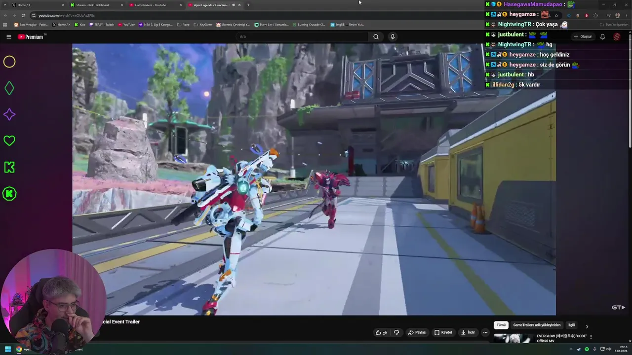Click the green diamond overlay icon
632x355 pixels.
pyautogui.click(x=9, y=88)
